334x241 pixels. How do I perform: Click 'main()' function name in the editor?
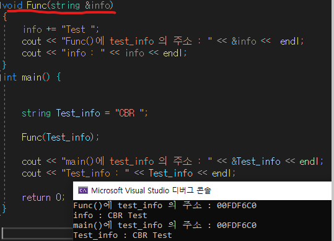point(36,77)
